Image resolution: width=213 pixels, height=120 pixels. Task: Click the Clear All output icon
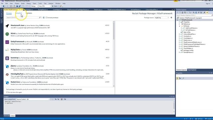point(62,99)
